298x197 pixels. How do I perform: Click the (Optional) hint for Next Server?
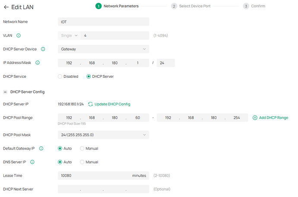coord(162,189)
